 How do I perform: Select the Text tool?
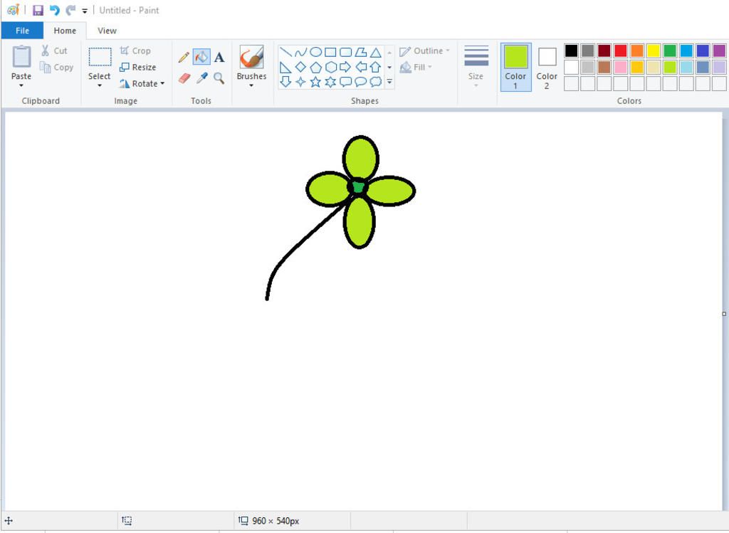click(219, 57)
